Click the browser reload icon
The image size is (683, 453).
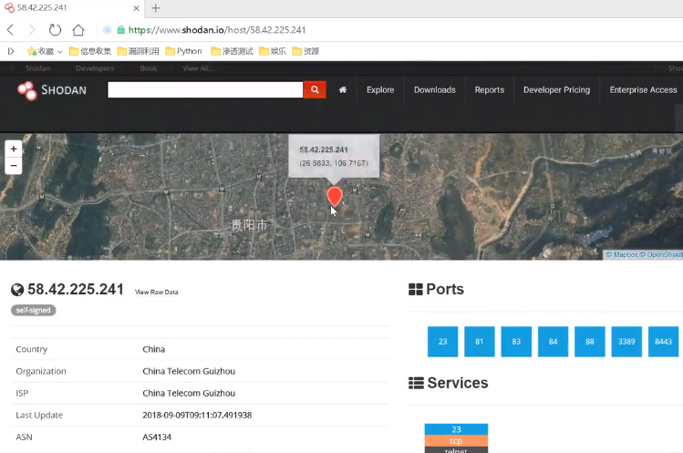pyautogui.click(x=55, y=30)
